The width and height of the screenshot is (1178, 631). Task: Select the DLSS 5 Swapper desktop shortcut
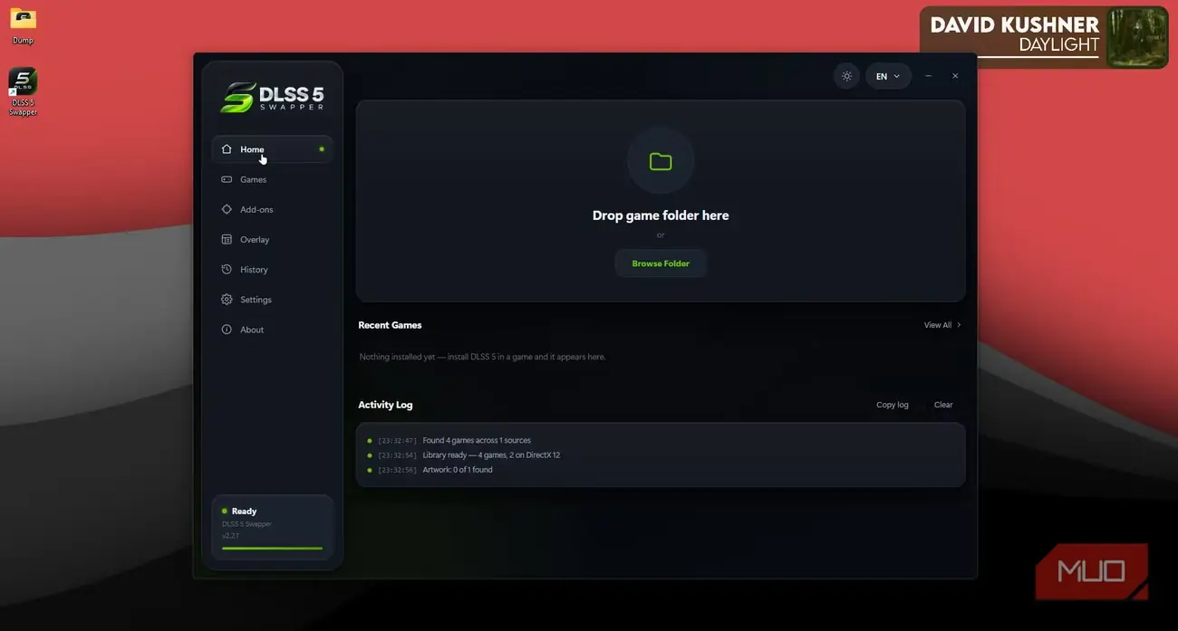[x=23, y=91]
